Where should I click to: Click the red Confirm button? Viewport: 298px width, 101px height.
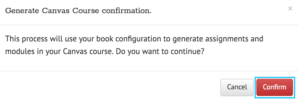point(275,87)
